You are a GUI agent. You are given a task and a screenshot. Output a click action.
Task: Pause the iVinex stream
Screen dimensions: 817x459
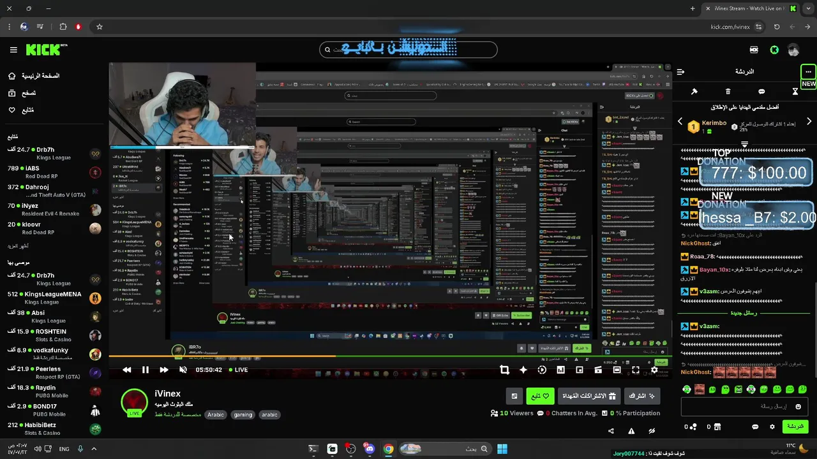(x=145, y=370)
